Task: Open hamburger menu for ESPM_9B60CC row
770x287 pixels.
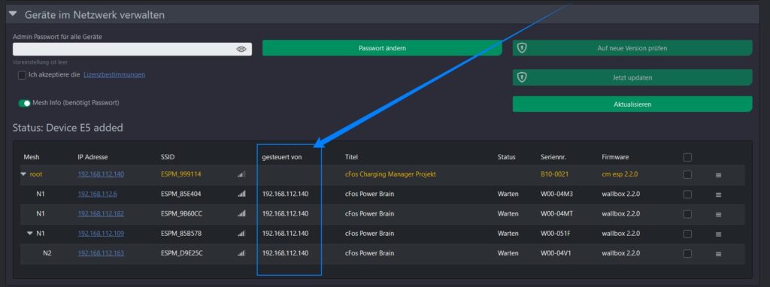Action: (718, 214)
